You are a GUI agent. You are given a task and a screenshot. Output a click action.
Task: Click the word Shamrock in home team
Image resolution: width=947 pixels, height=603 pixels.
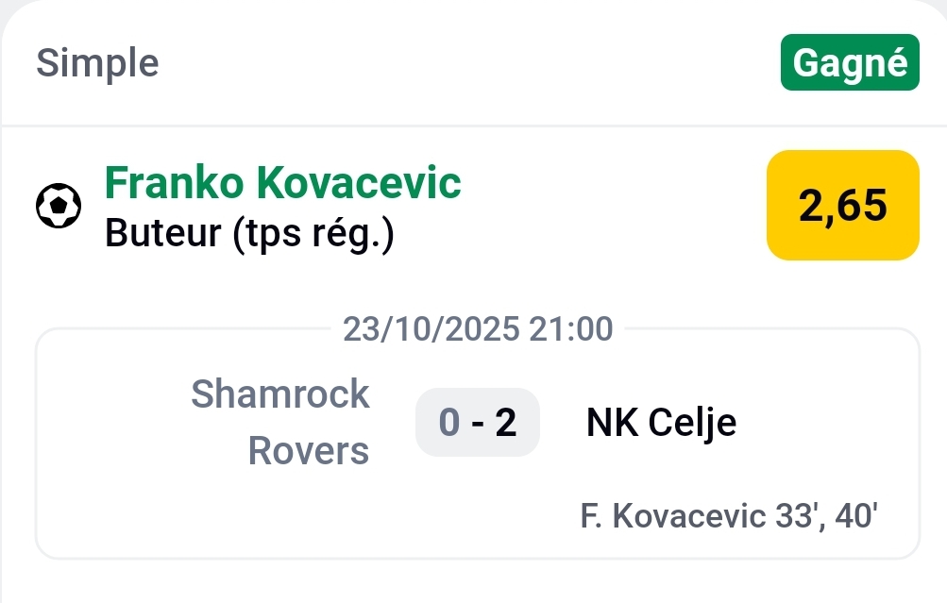pyautogui.click(x=280, y=394)
